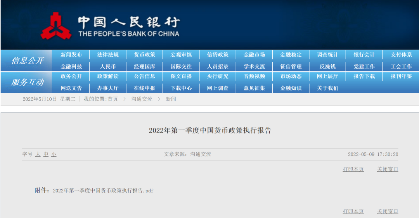This screenshot has height=218, width=419.
Task: Select the 反洗钱 menu entry
Action: tap(327, 66)
